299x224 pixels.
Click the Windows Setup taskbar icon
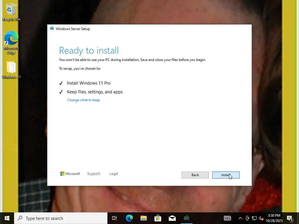187,218
